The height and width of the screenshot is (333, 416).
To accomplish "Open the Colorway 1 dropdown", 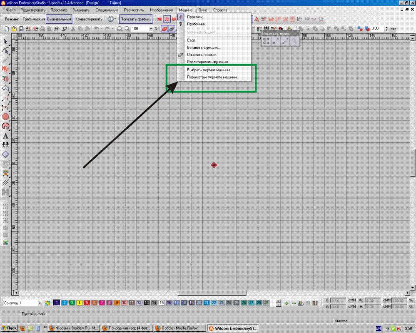I will [40, 303].
